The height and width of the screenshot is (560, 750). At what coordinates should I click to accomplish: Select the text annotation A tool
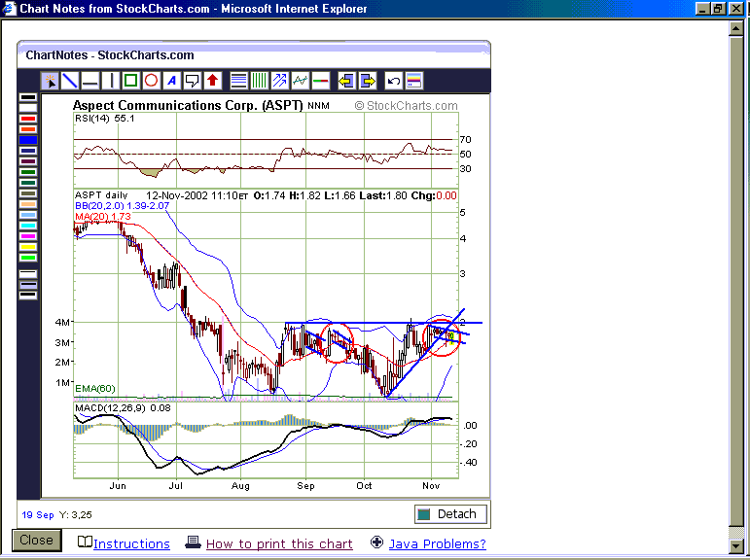click(x=172, y=81)
